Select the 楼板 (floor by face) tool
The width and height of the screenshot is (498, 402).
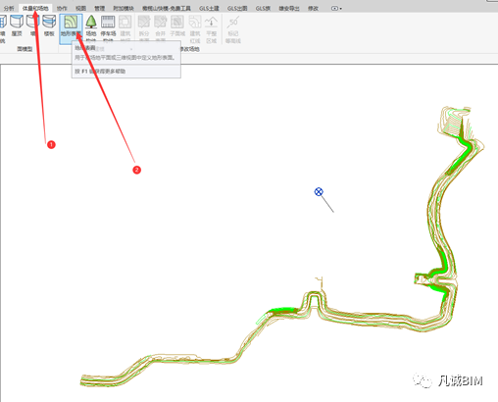click(49, 26)
